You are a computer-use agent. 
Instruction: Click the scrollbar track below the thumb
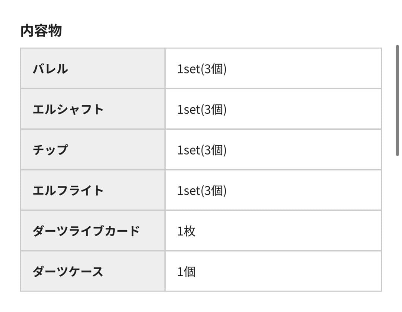click(x=397, y=223)
